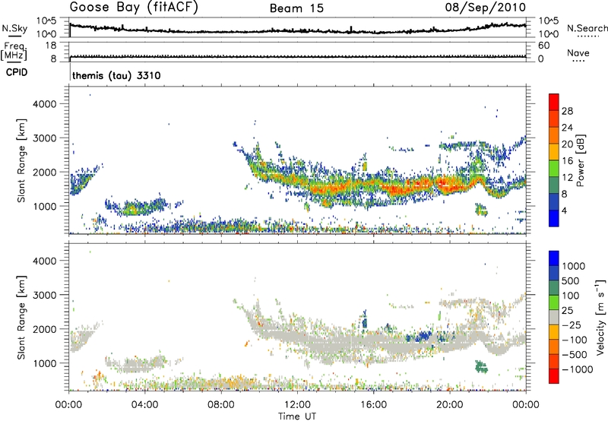Viewport: 608px width, 421px height.
Task: Click the 'Power [dB]' colorbar title
Action: (x=581, y=160)
